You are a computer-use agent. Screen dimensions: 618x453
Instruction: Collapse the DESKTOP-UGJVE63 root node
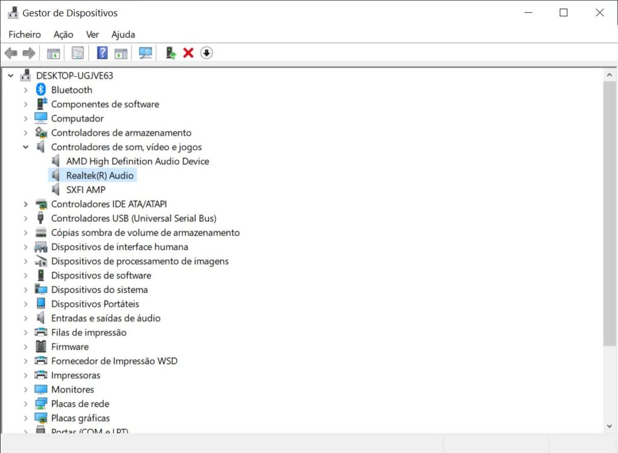(11, 76)
